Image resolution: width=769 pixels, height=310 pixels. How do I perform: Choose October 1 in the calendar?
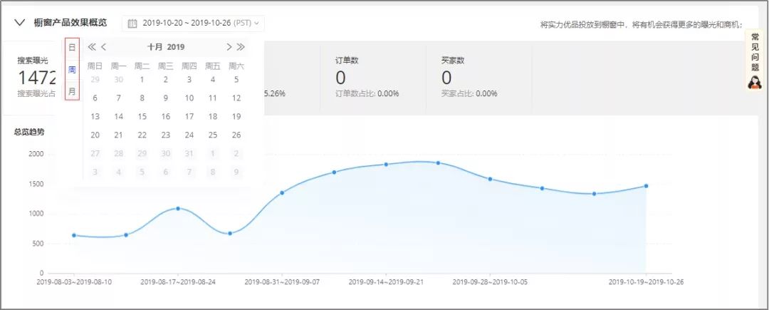click(142, 79)
